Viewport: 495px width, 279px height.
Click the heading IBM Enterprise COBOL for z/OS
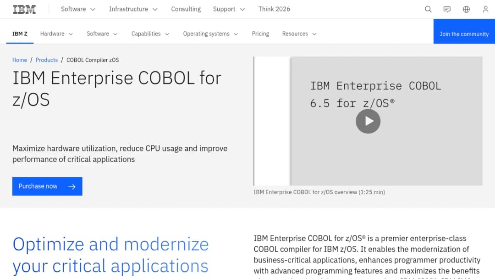tap(117, 89)
